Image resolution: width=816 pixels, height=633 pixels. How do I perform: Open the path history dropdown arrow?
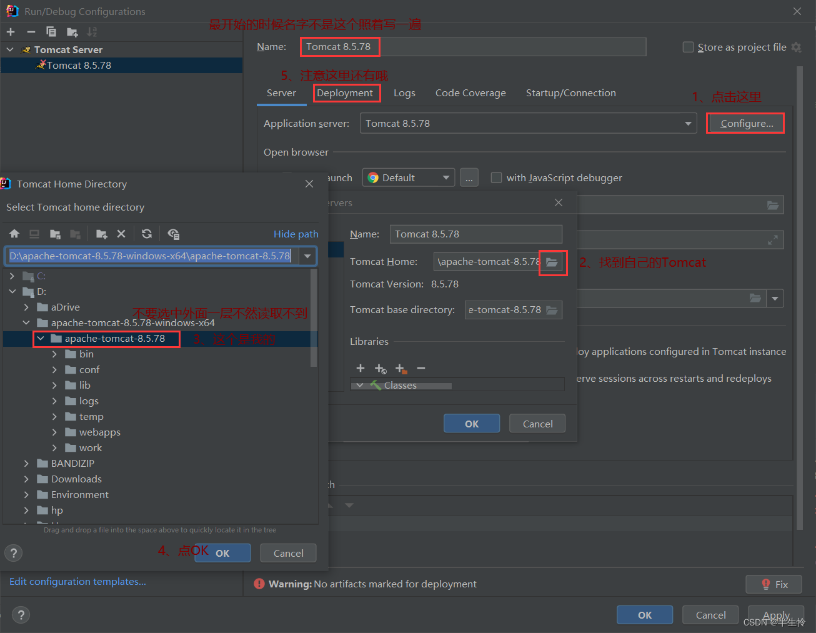pyautogui.click(x=307, y=256)
